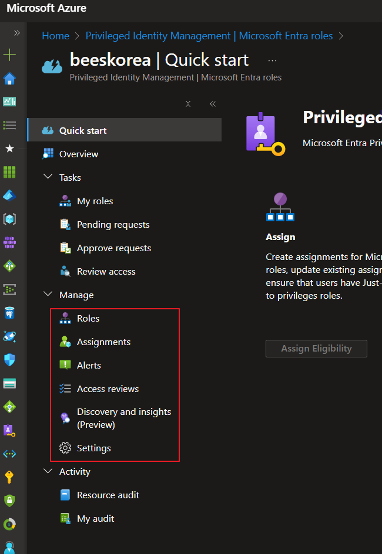Viewport: 382px width, 554px height.
Task: Open the Privileged Identity Management badge sidebar icon
Action: tap(9, 430)
